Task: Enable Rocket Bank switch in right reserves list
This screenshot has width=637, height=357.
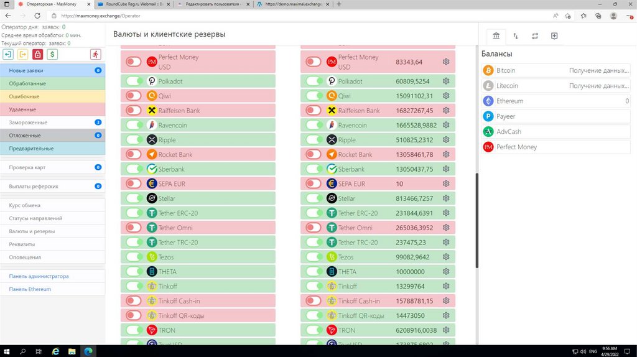Action: click(x=314, y=154)
